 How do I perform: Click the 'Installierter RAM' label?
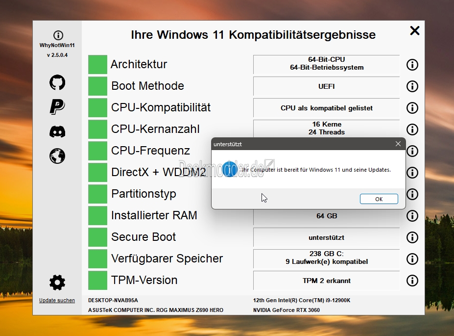click(154, 215)
